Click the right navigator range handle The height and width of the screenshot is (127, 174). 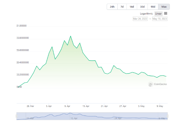(x=168, y=116)
